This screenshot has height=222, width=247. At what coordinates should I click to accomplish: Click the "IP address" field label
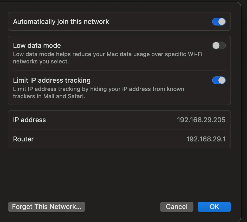tap(29, 120)
